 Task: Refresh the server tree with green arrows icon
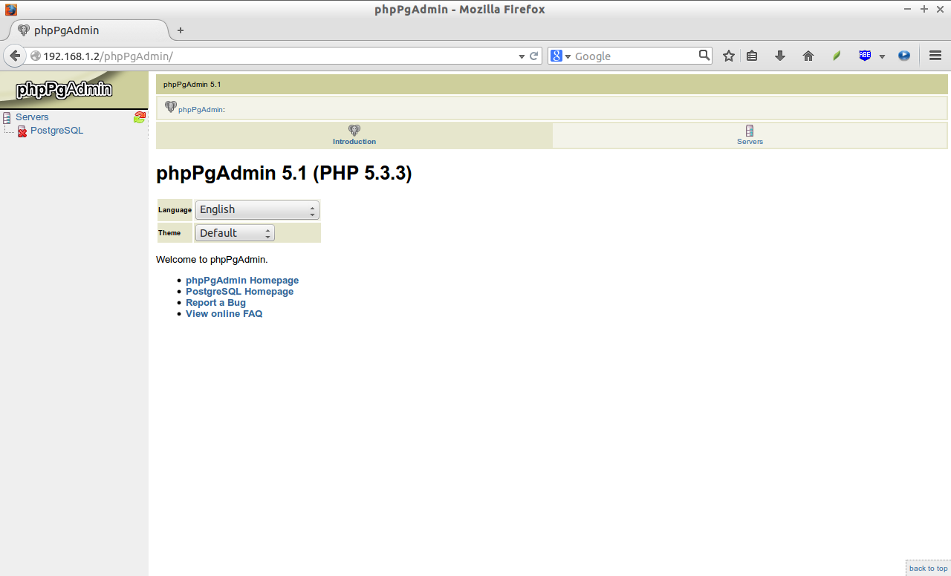[139, 117]
